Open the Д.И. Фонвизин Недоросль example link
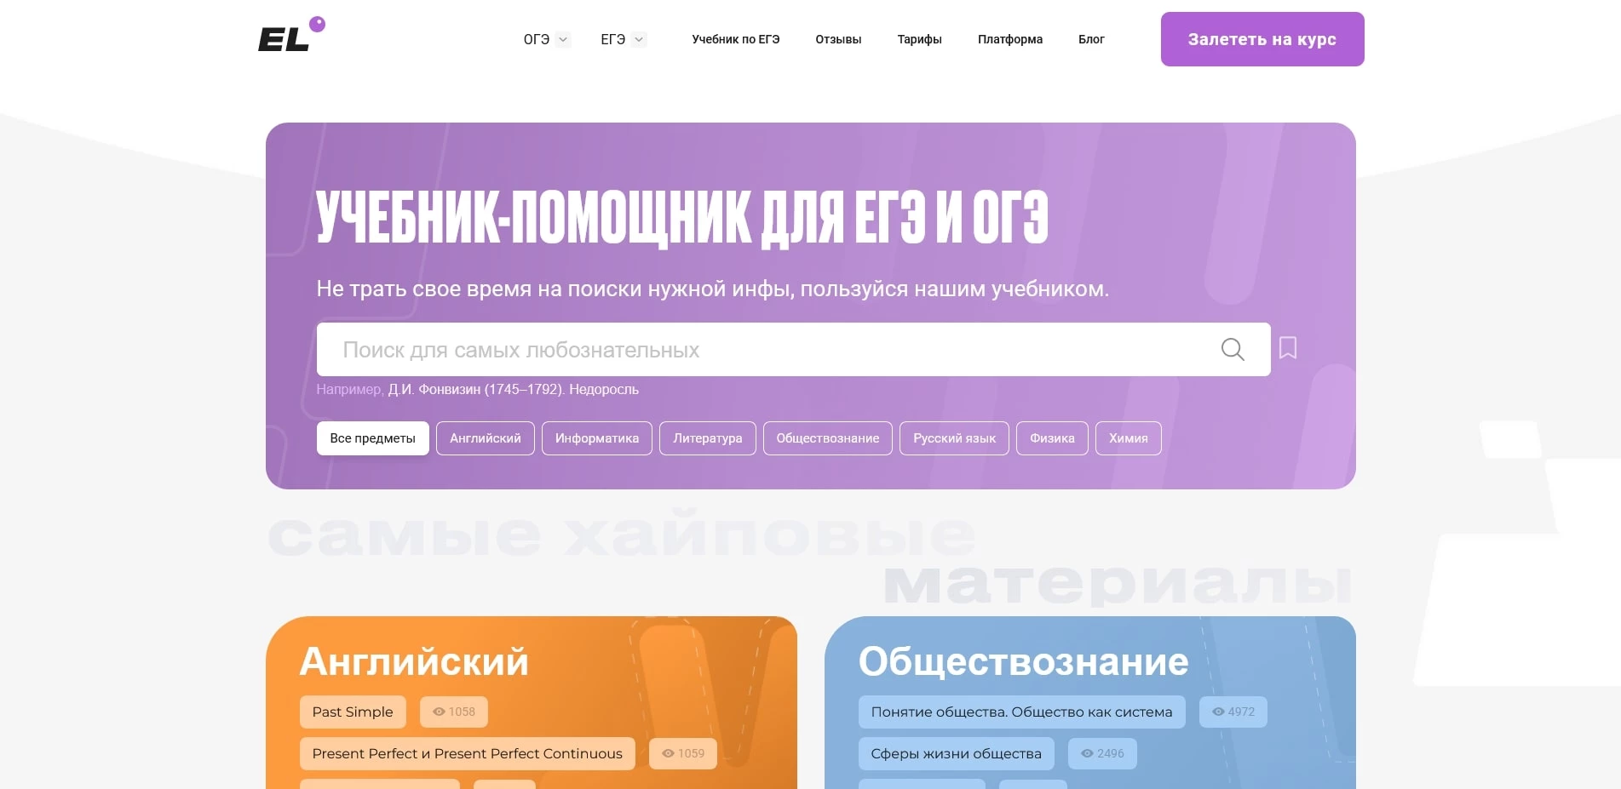The height and width of the screenshot is (789, 1621). coord(514,389)
